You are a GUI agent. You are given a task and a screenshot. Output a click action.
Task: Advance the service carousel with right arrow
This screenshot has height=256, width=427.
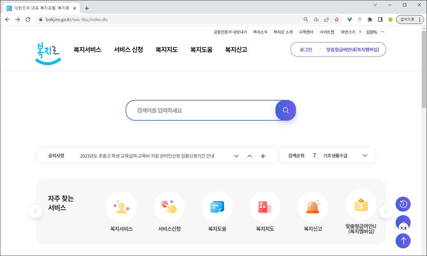(x=386, y=211)
